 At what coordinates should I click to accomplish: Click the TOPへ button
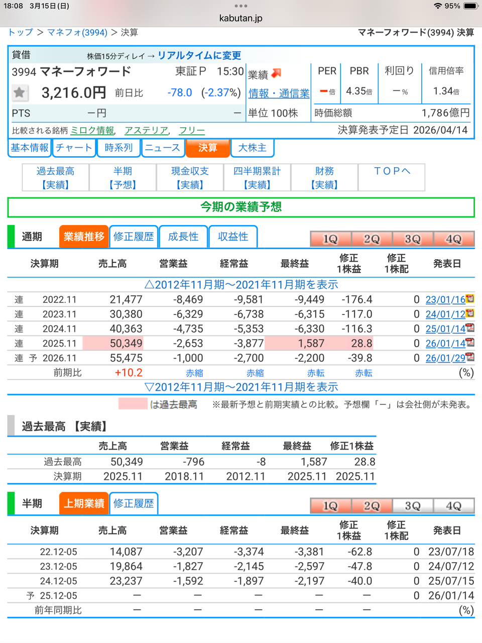point(391,171)
